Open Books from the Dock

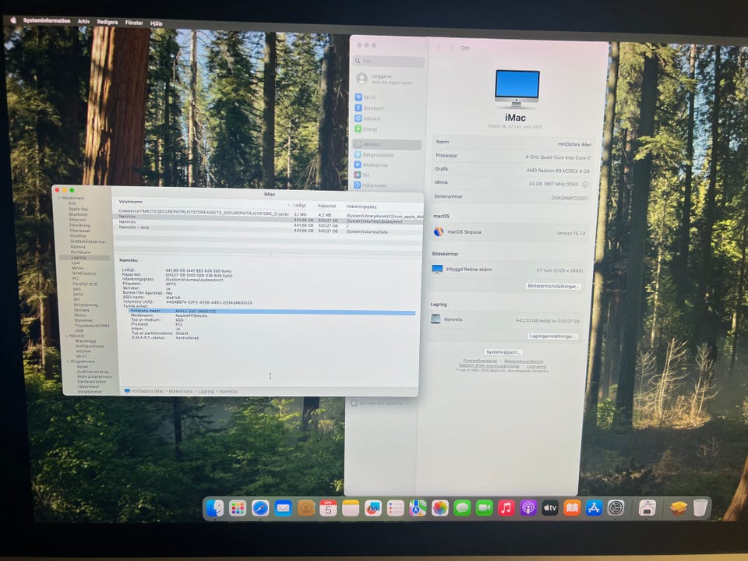pos(572,508)
